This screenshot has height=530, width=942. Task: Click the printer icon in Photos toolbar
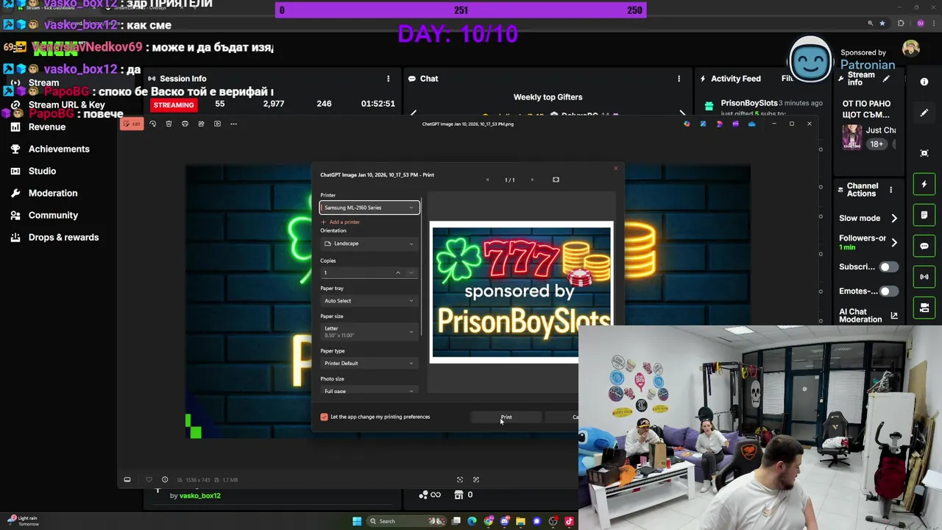point(185,124)
